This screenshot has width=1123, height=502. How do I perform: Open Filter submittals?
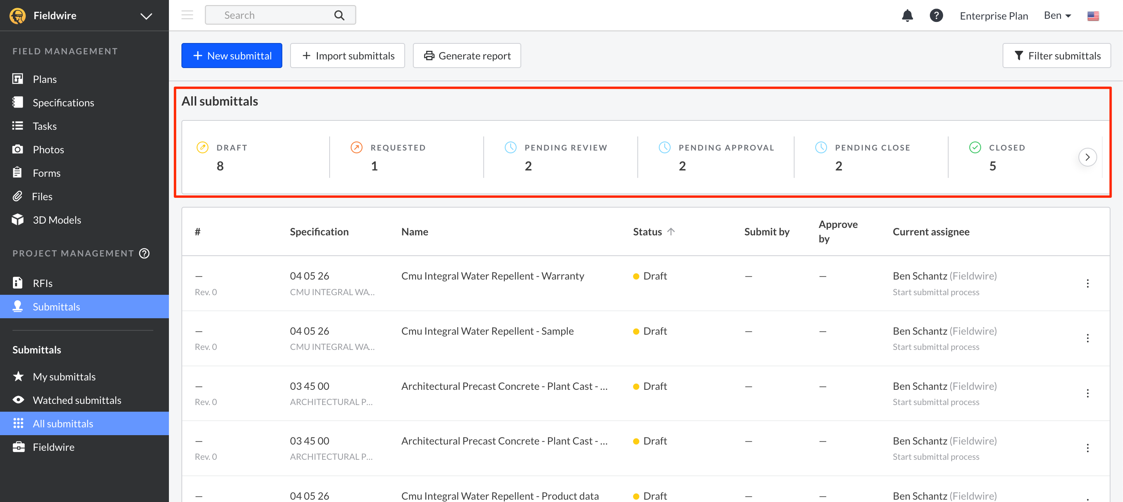coord(1056,56)
